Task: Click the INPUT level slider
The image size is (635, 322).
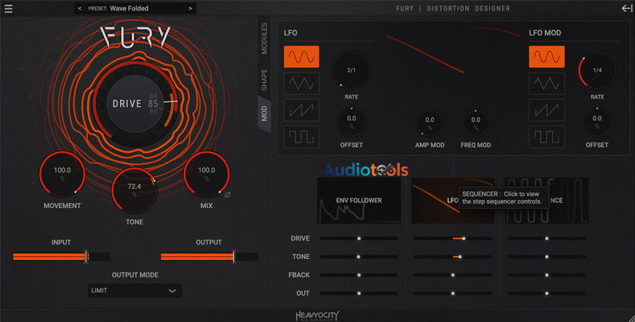Action: tap(61, 257)
